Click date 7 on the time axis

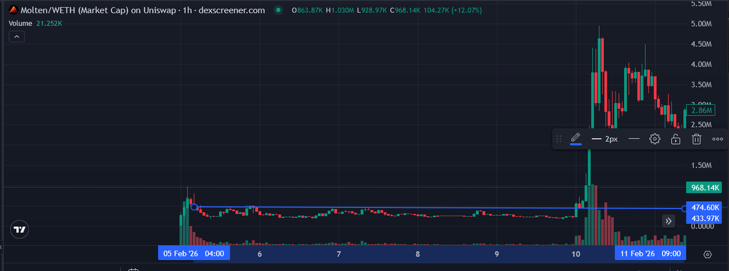338,254
